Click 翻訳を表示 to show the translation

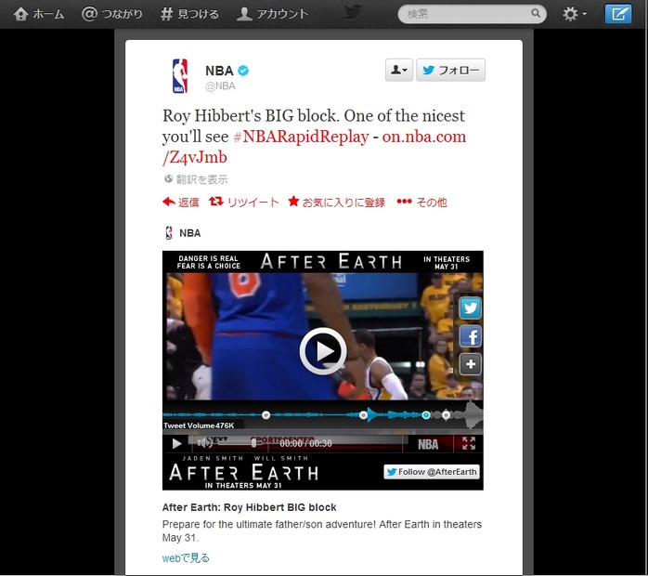tap(196, 179)
